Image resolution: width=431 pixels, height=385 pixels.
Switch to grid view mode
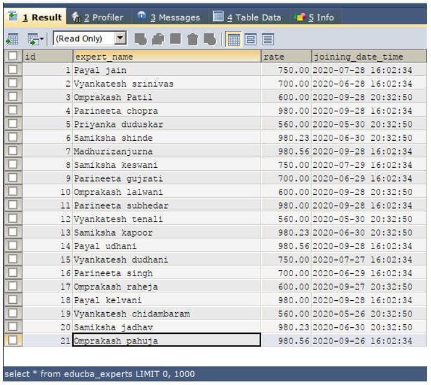[234, 39]
